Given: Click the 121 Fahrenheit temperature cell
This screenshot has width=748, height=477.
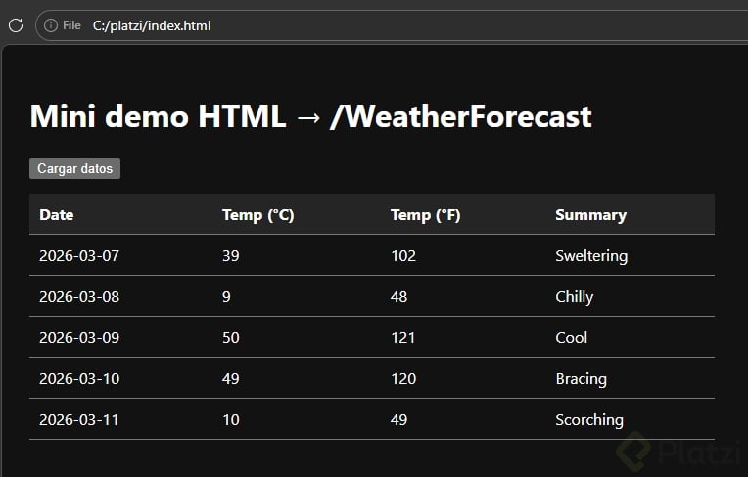Looking at the screenshot, I should click(402, 338).
